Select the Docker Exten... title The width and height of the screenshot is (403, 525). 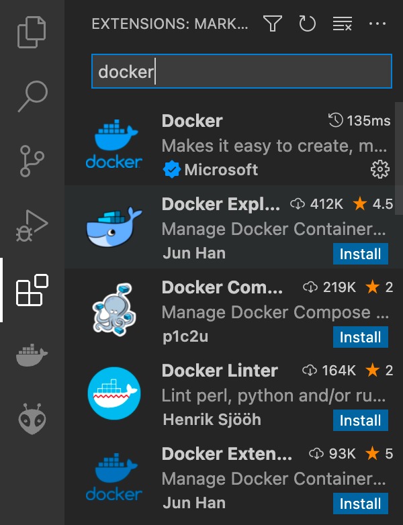227,454
